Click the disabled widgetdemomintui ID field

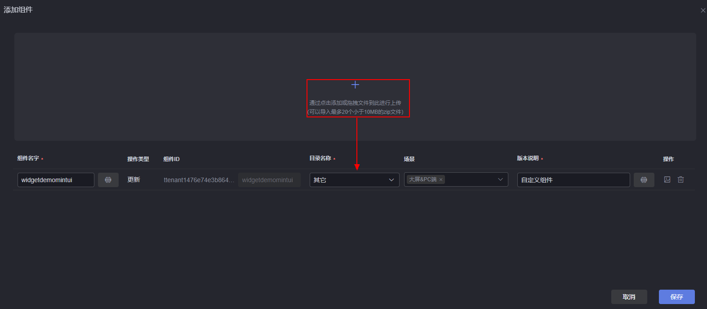[269, 180]
